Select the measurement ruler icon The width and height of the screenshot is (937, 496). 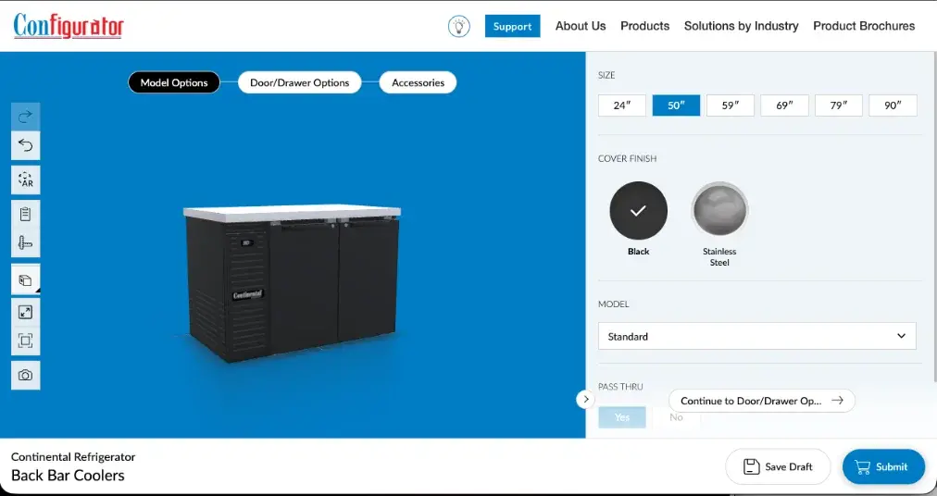pyautogui.click(x=26, y=243)
